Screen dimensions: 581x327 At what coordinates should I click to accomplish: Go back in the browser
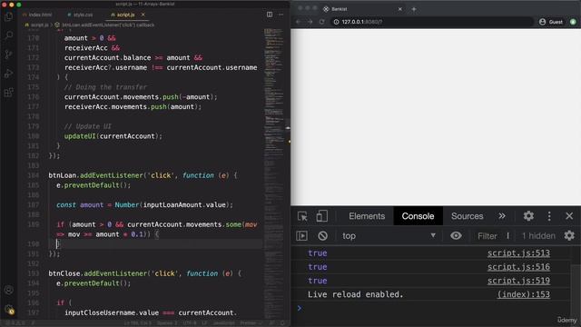pos(299,22)
